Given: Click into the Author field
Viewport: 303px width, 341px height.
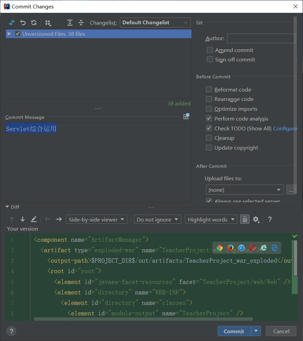Looking at the screenshot, I should [261, 38].
